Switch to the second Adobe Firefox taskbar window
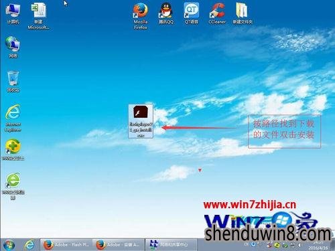335x251 pixels. [119, 244]
